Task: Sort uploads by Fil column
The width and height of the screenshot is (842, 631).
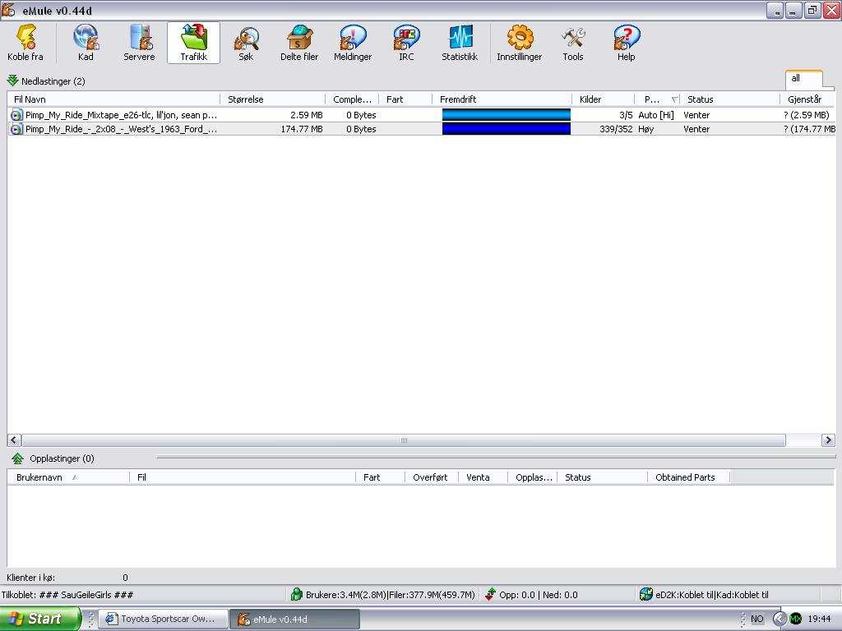Action: pyautogui.click(x=243, y=477)
